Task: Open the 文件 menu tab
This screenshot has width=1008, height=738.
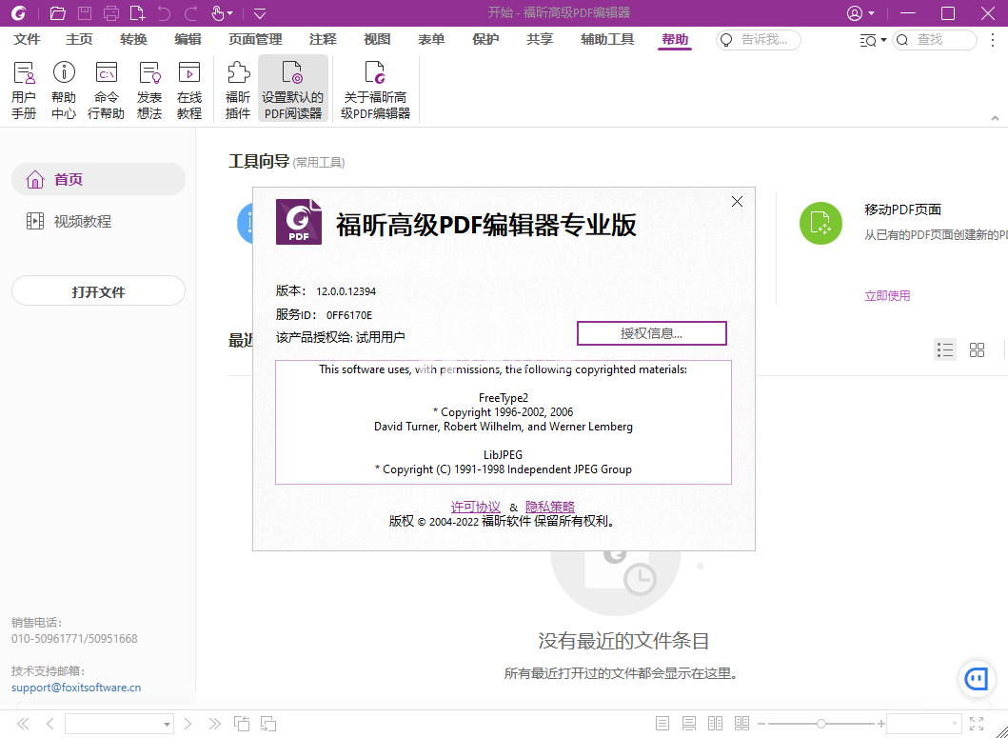Action: pyautogui.click(x=27, y=40)
